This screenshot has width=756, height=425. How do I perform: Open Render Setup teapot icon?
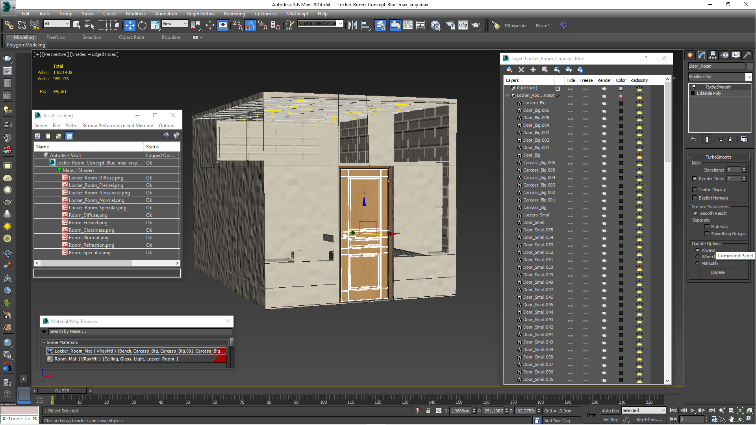point(450,26)
